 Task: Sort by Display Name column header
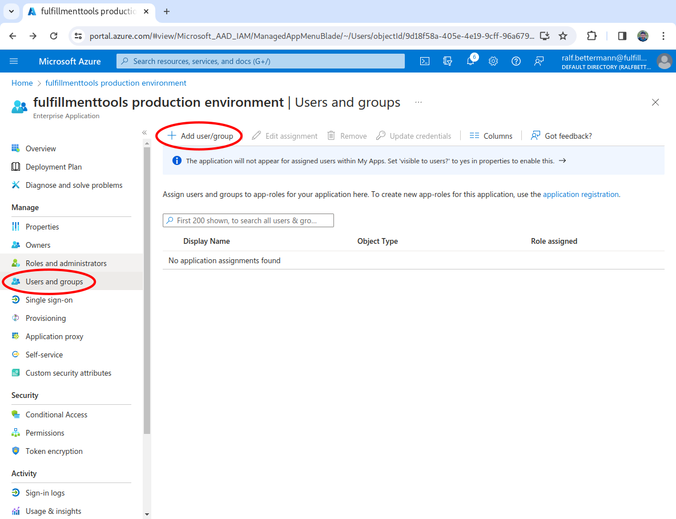point(207,241)
